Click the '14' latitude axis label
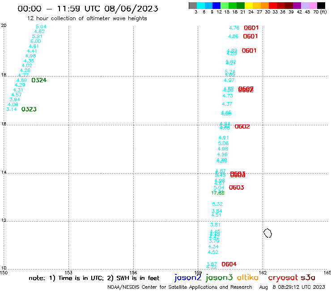The image size is (331, 291). (x=4, y=172)
